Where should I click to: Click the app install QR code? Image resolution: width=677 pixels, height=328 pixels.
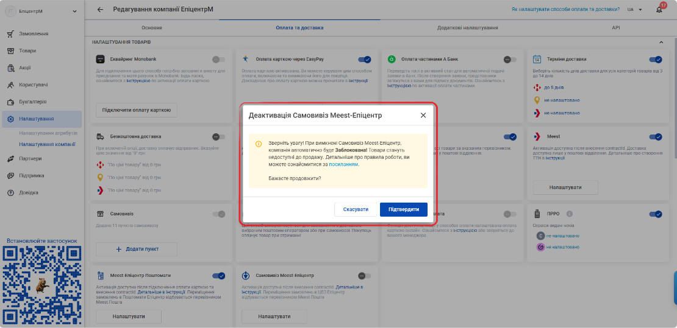pyautogui.click(x=42, y=284)
